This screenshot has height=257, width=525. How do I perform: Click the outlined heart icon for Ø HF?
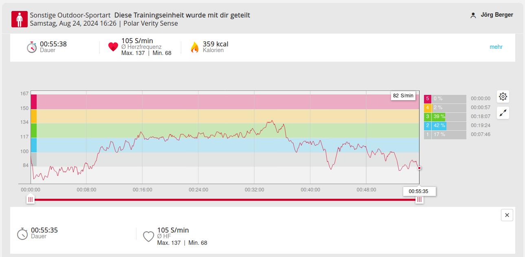point(149,236)
